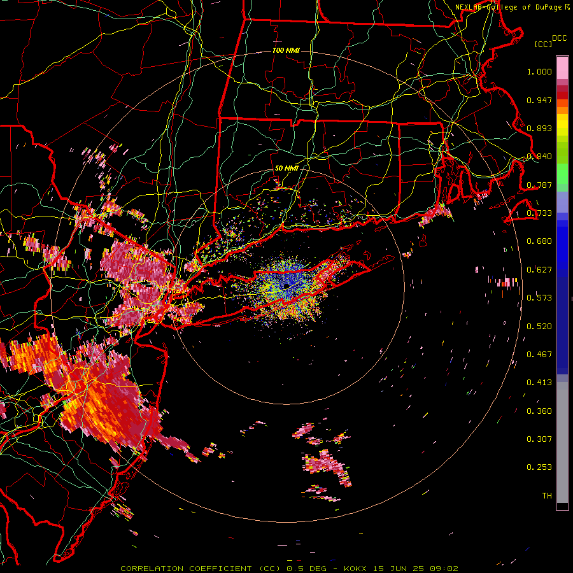Select the 0.520 scale value
The height and width of the screenshot is (573, 573).
tap(539, 327)
